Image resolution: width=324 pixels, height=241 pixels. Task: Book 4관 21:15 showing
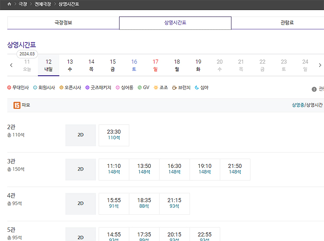174,204
